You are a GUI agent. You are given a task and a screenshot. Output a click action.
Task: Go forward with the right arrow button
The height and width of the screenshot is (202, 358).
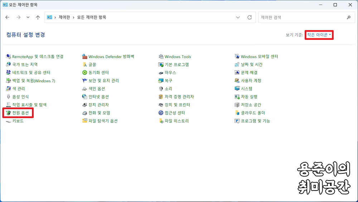tap(19, 17)
